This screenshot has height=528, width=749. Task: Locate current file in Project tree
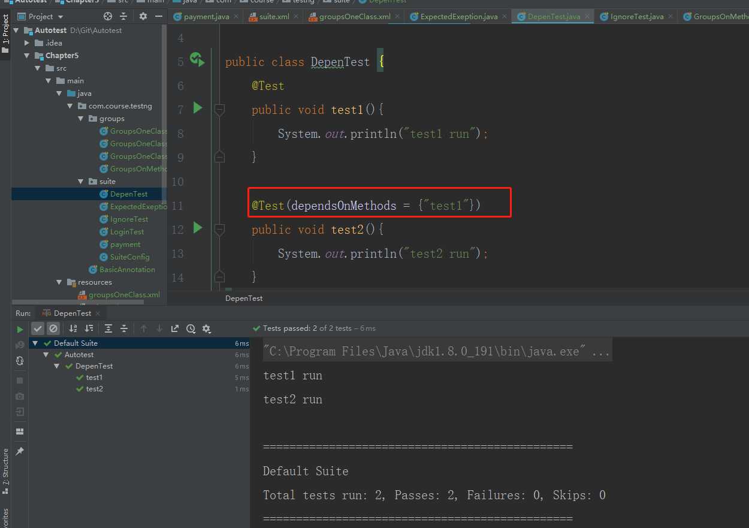coord(108,16)
